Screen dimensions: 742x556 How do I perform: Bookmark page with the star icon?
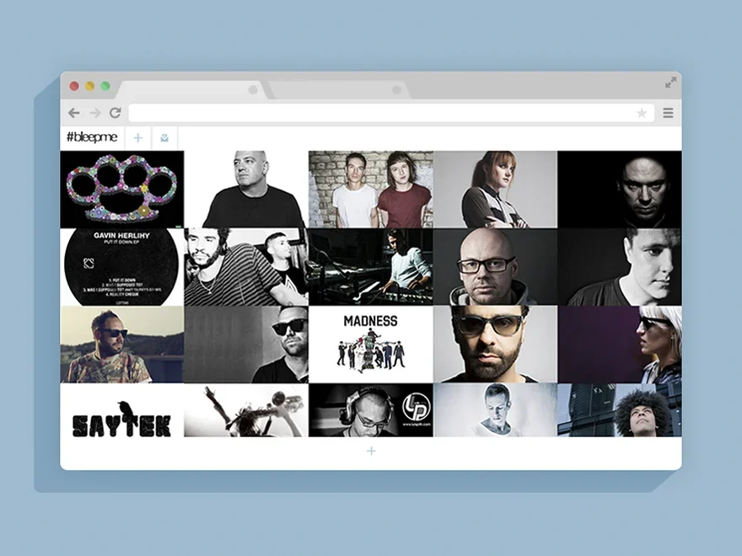tap(642, 113)
